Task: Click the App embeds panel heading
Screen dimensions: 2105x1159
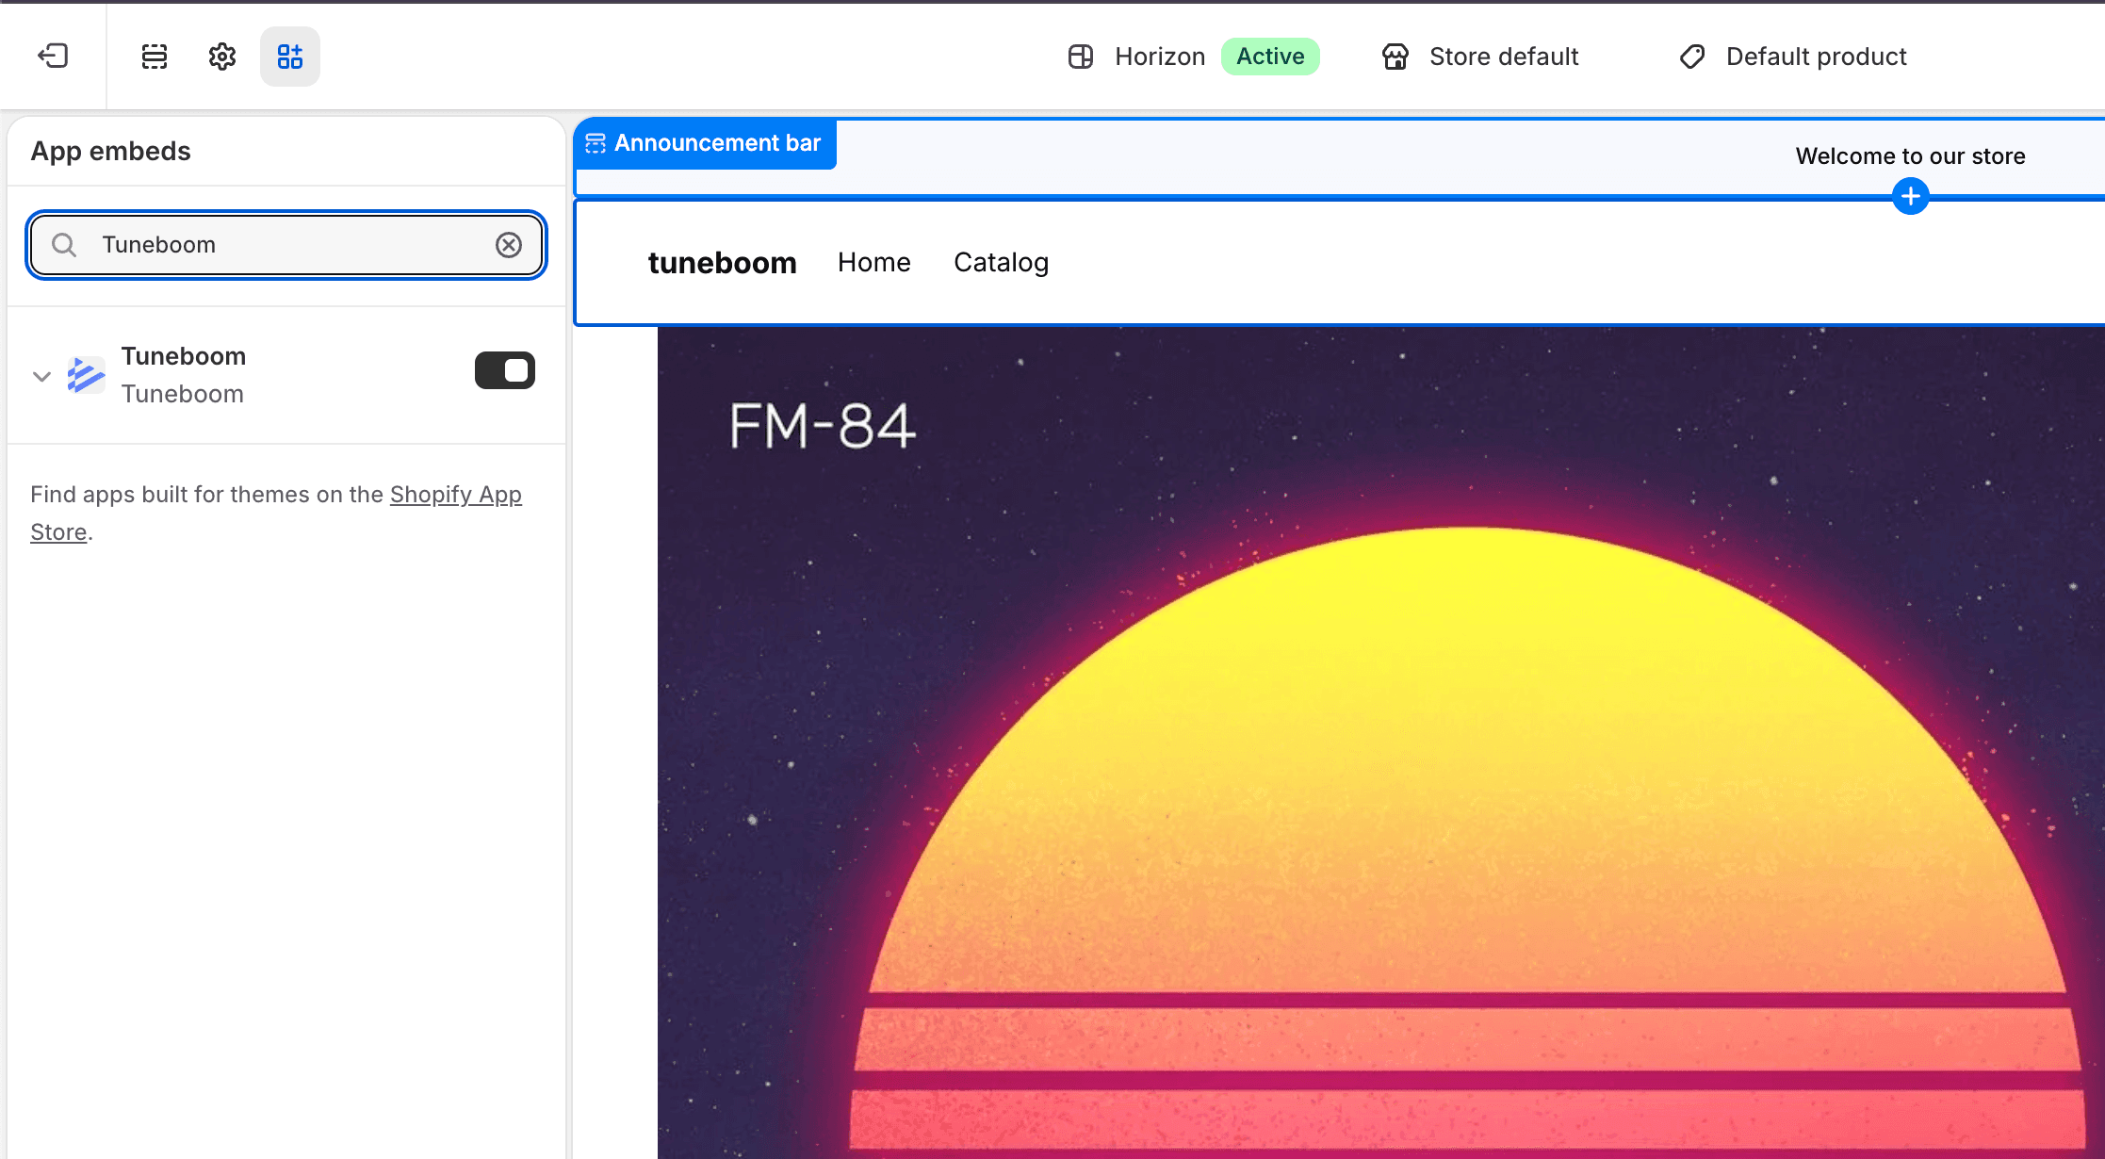Action: (110, 152)
